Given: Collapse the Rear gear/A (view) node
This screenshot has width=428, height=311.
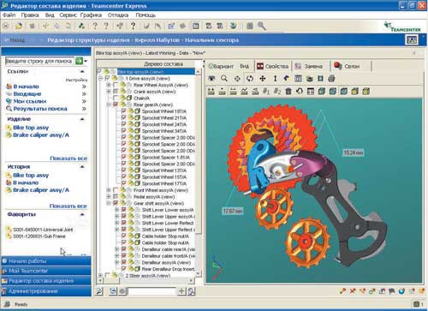Looking at the screenshot, I should coord(109,105).
